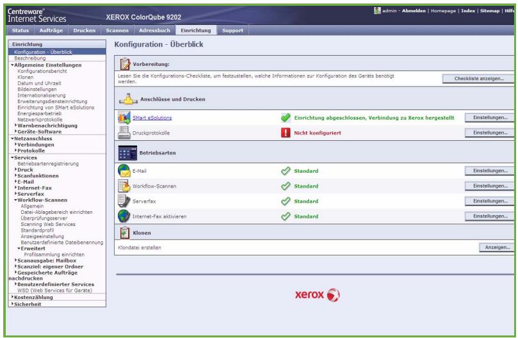Viewport: 518px width, 338px height.
Task: Click the Serverfax phone icon
Action: [x=124, y=201]
